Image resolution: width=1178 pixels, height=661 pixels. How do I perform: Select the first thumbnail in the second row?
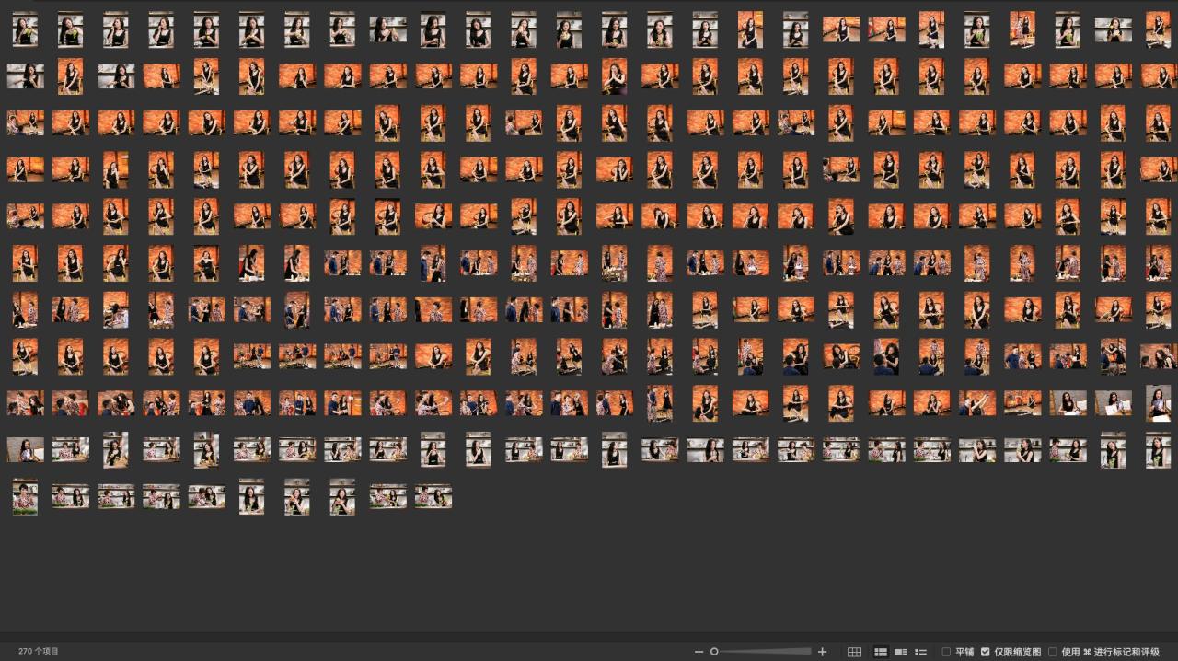25,75
